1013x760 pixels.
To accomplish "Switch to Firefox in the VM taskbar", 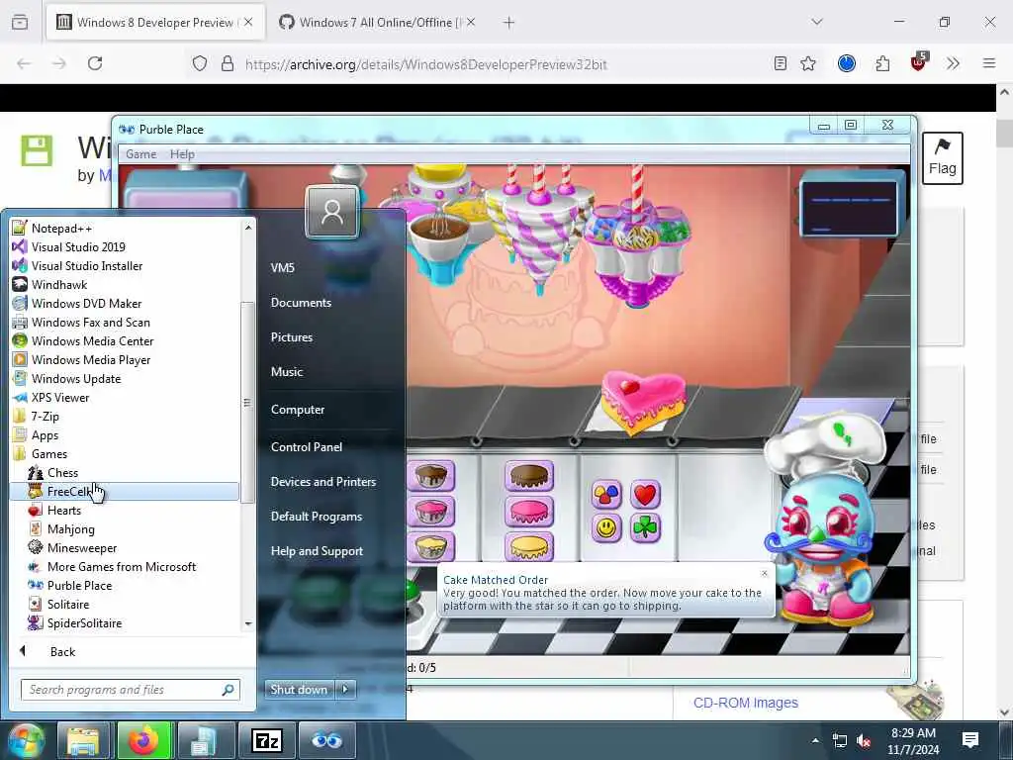I will click(x=143, y=740).
